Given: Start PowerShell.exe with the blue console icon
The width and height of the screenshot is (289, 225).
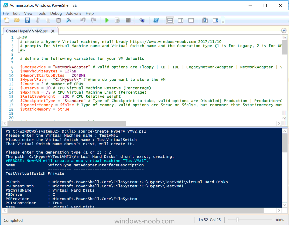Looking at the screenshot, I should (x=156, y=20).
